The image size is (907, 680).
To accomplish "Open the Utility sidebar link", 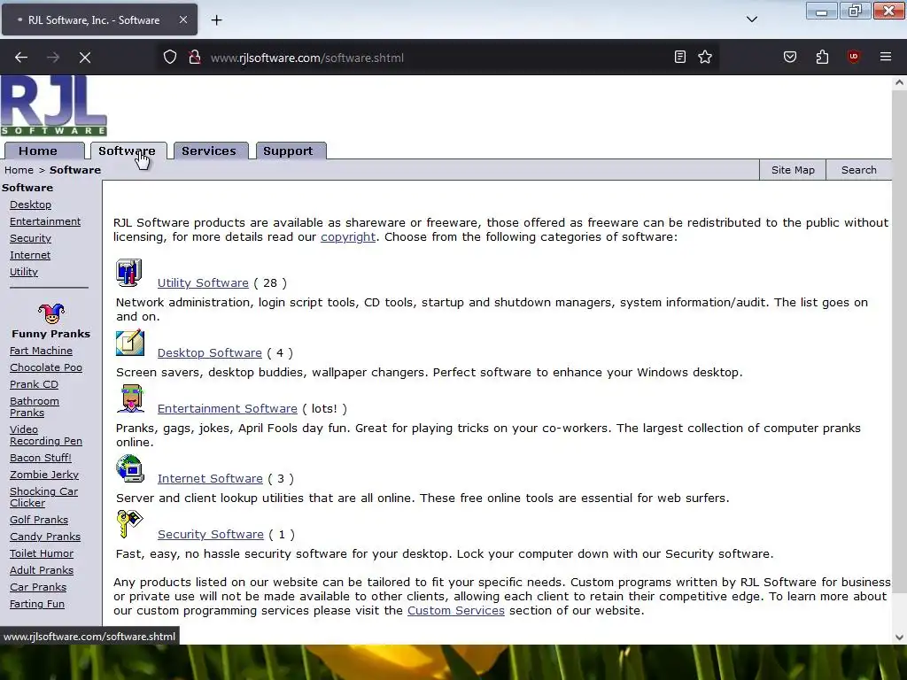I will [x=24, y=272].
